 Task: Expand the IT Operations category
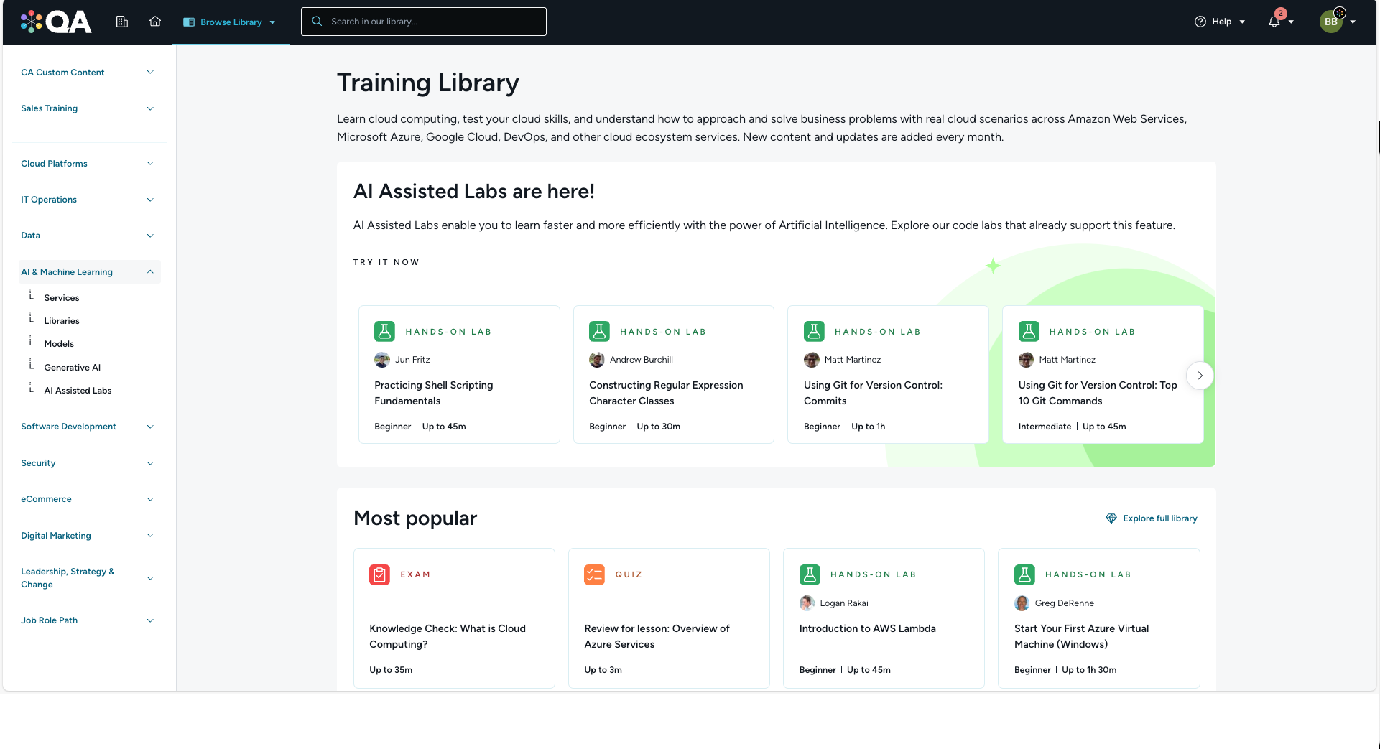(88, 200)
